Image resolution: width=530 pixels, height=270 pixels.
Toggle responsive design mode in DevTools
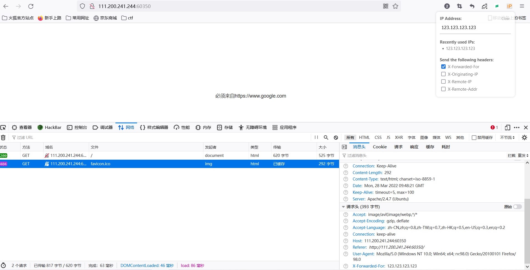507,128
